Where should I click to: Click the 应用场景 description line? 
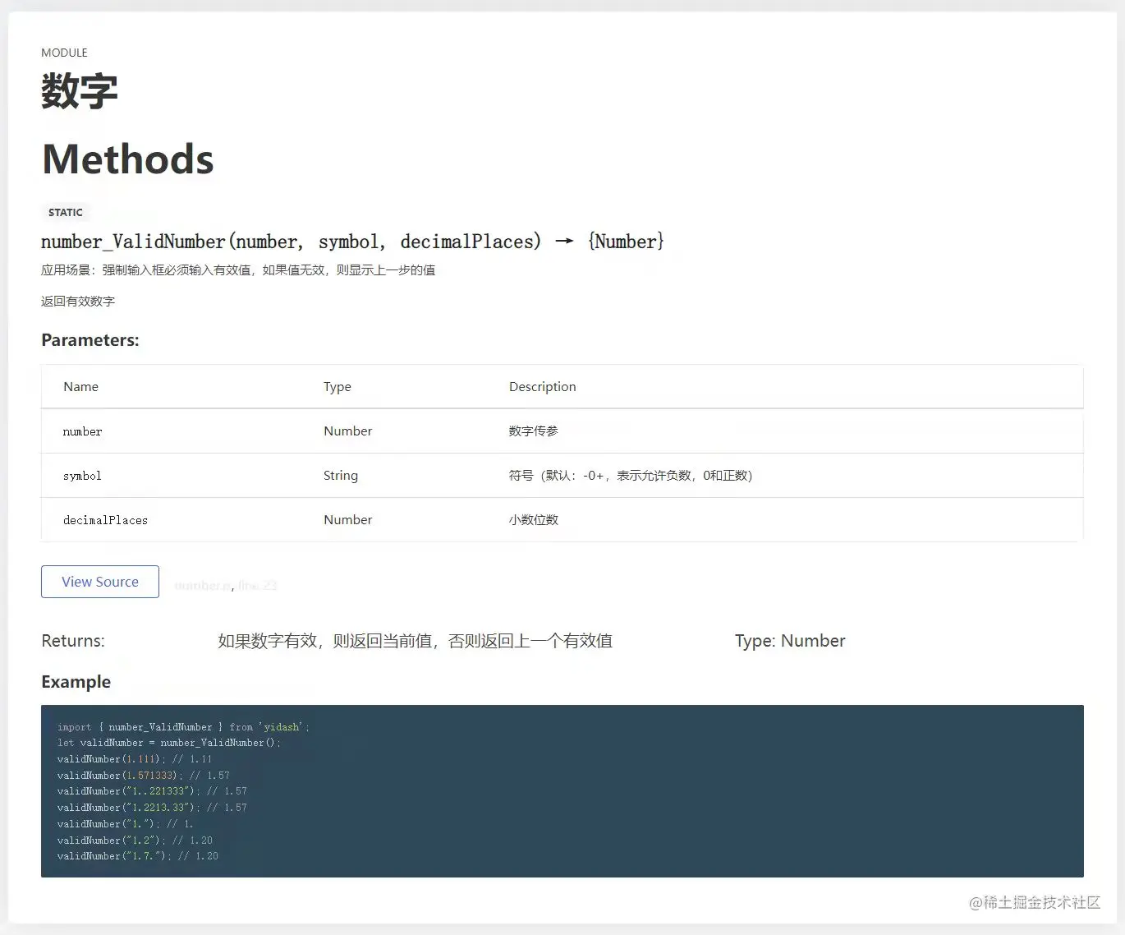(238, 270)
